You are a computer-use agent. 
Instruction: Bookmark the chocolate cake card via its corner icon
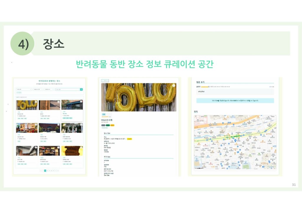tap(81, 147)
